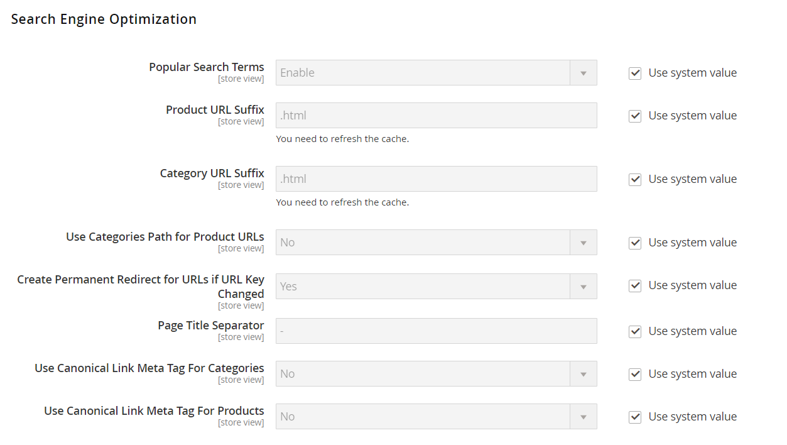This screenshot has width=787, height=445.
Task: Expand Use Categories Path for Product URLs dropdown
Action: click(x=436, y=243)
